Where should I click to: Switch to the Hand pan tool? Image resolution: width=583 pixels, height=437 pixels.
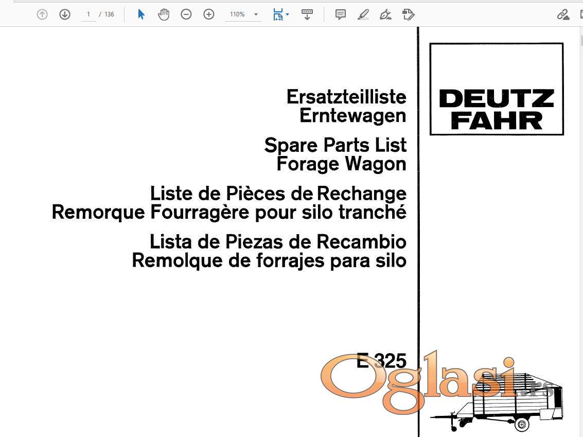click(164, 14)
